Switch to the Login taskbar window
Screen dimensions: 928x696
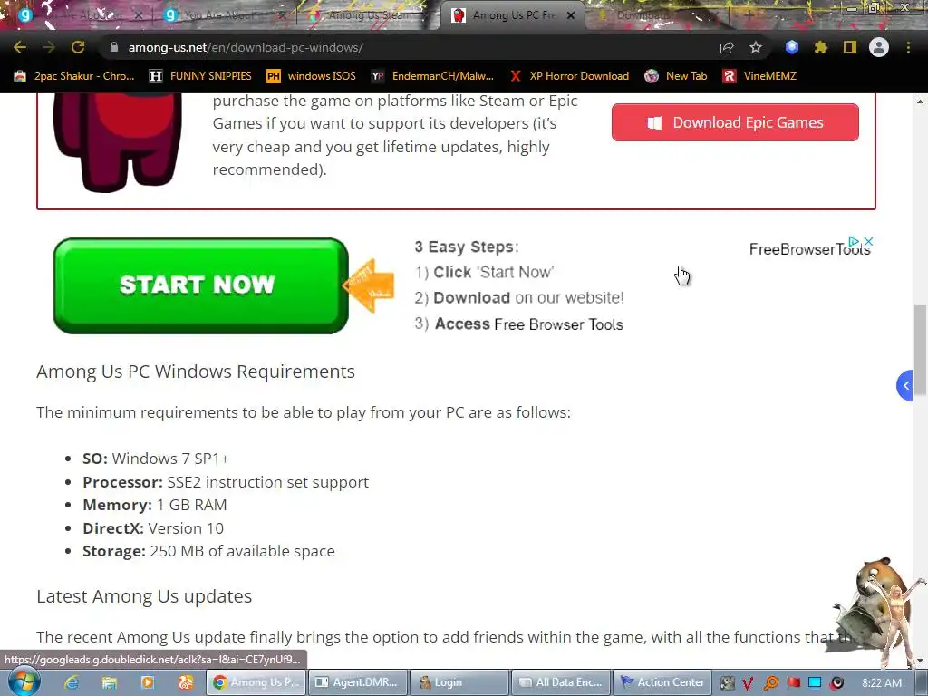(x=459, y=682)
